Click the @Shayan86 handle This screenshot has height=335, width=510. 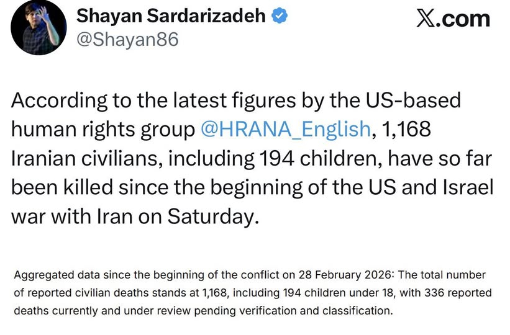click(127, 39)
